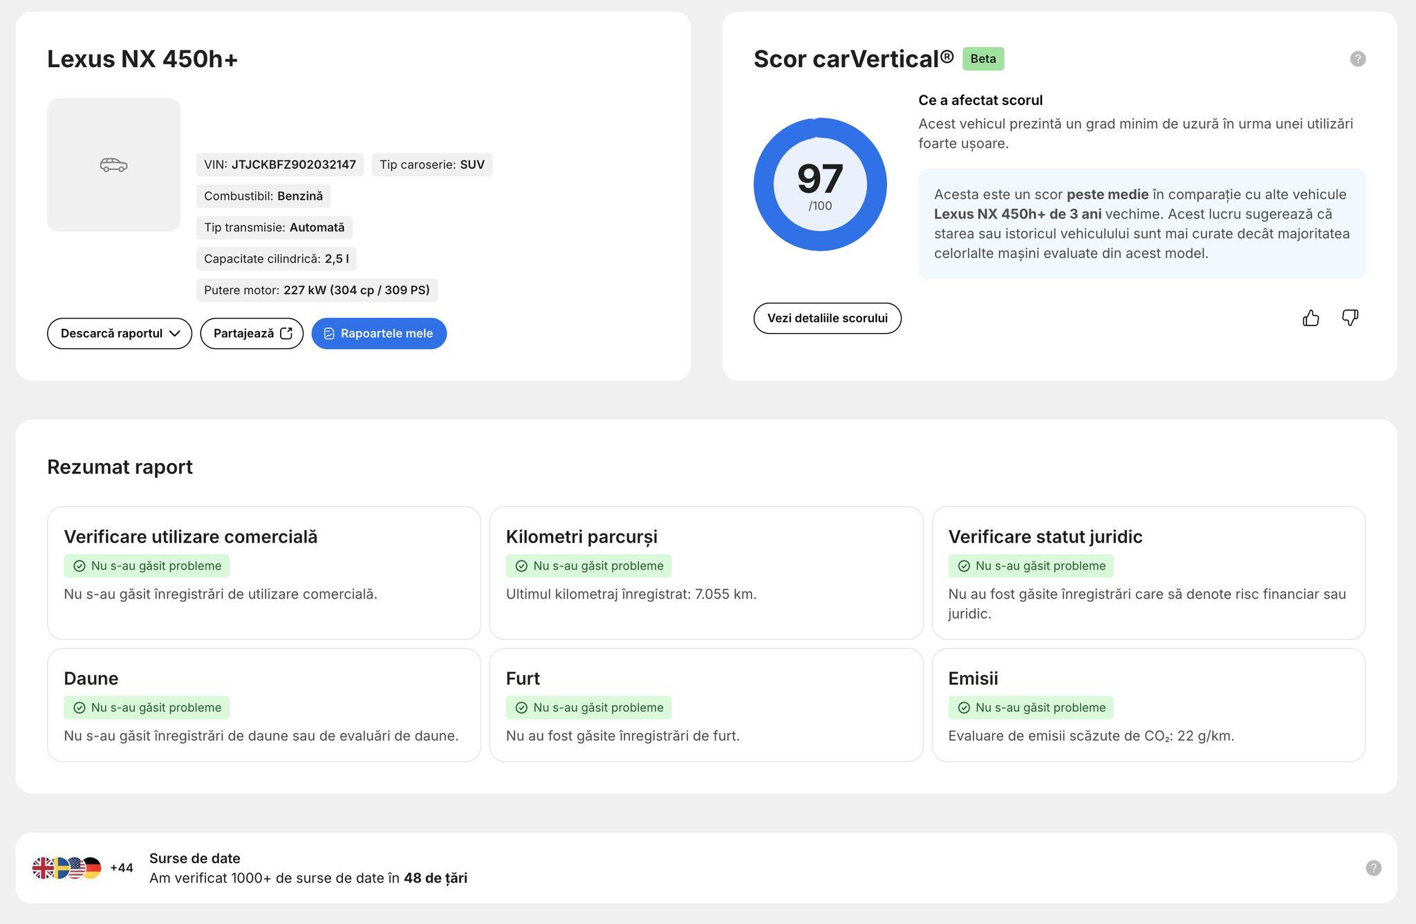The height and width of the screenshot is (924, 1416).
Task: Select the Furt summary card
Action: point(706,705)
